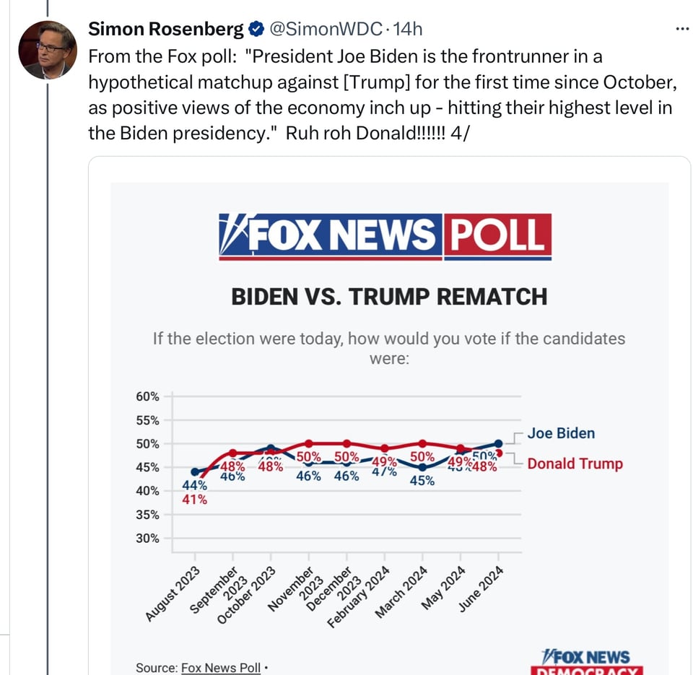This screenshot has height=675, width=693.
Task: Select Trump's November 2023 data point
Action: point(309,443)
